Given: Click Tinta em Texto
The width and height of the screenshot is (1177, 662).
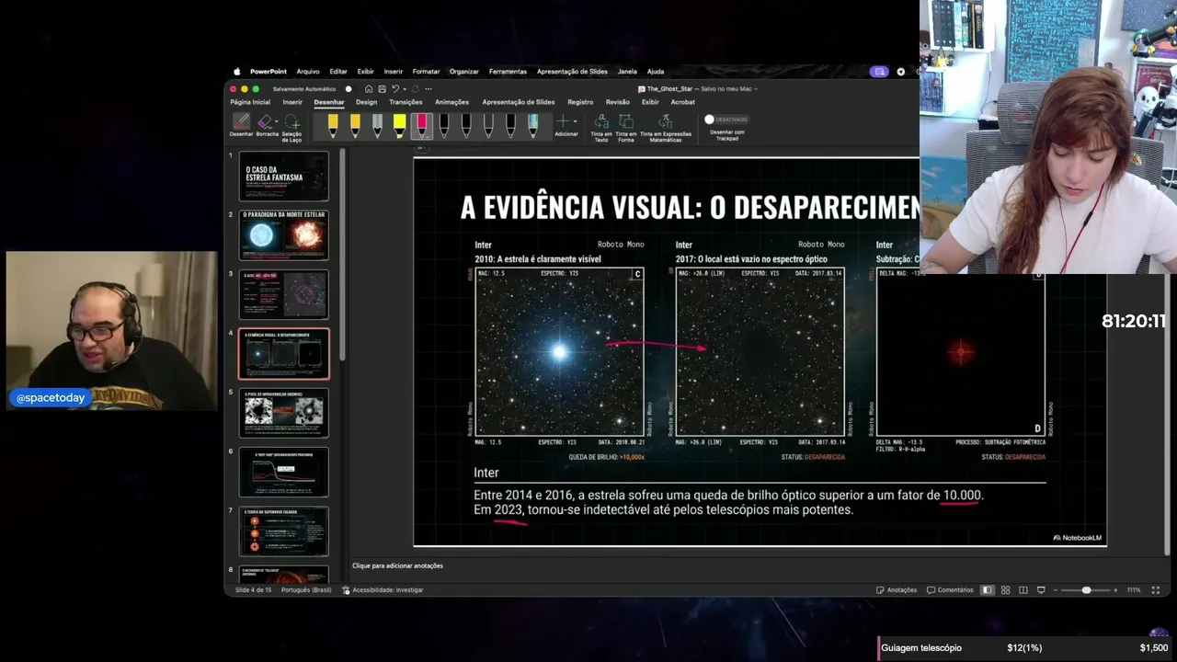Looking at the screenshot, I should coord(601,128).
